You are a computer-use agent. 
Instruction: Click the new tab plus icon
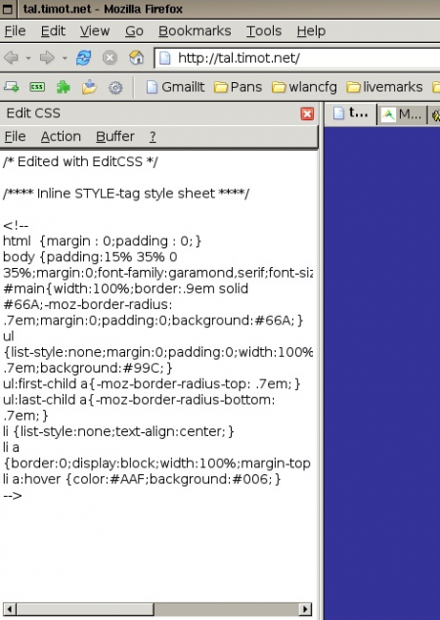[x=11, y=87]
